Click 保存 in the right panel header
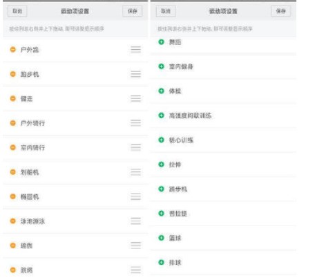The height and width of the screenshot is (278, 326). coord(281,11)
